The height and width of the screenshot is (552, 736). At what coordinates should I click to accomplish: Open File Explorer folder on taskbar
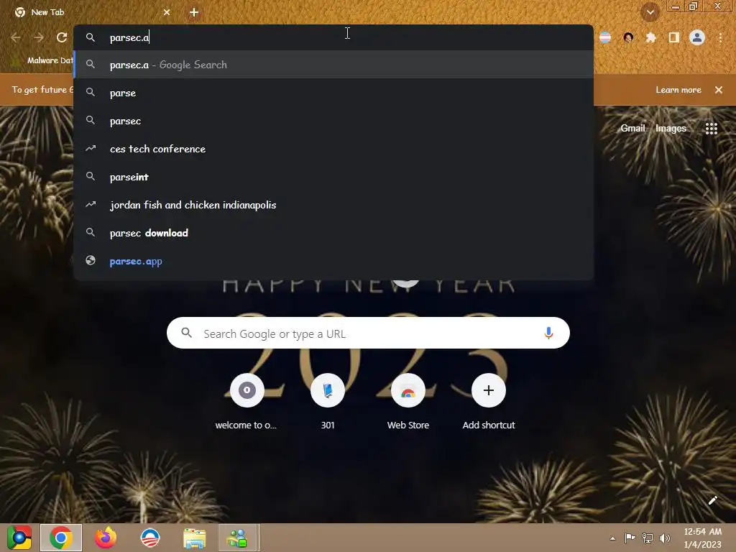(x=194, y=538)
